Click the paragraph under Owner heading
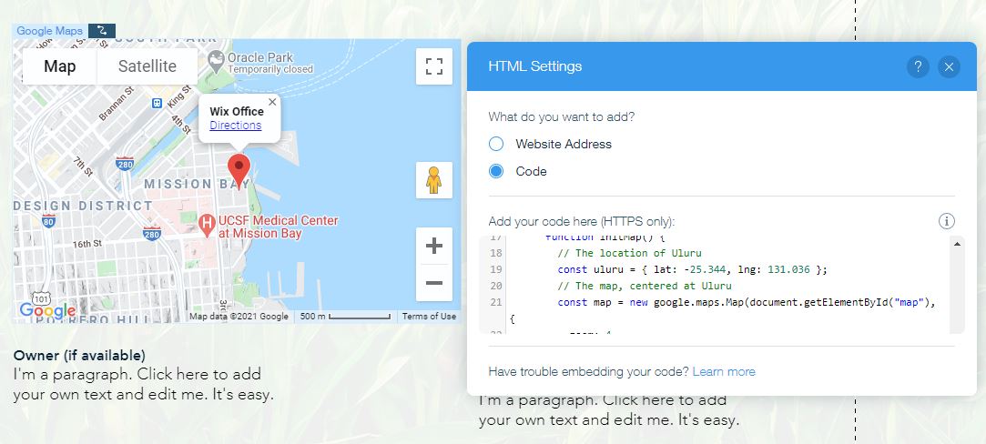986x444 pixels. tap(143, 385)
